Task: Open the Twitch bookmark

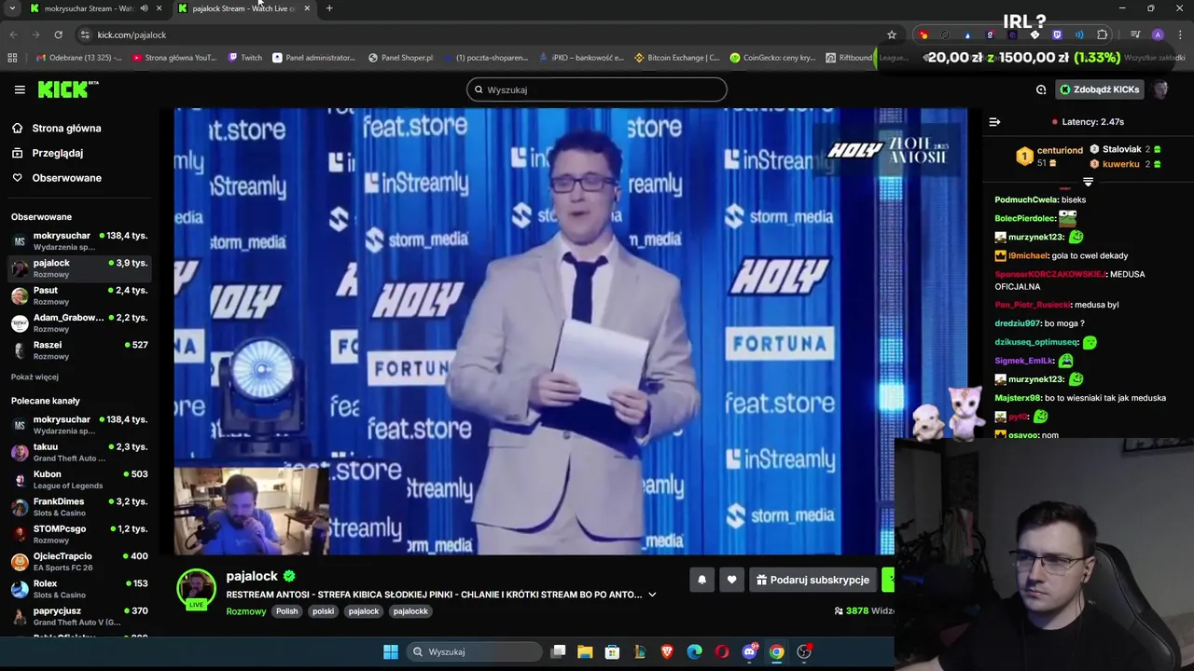Action: [245, 58]
